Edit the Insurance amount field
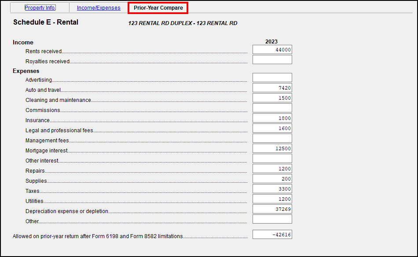The width and height of the screenshot is (418, 257). tap(272, 118)
